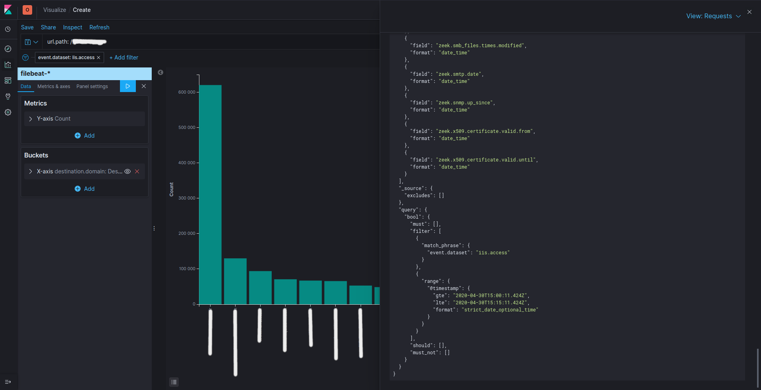Open Visualize chart icon in sidebar
761x390 pixels.
8,65
